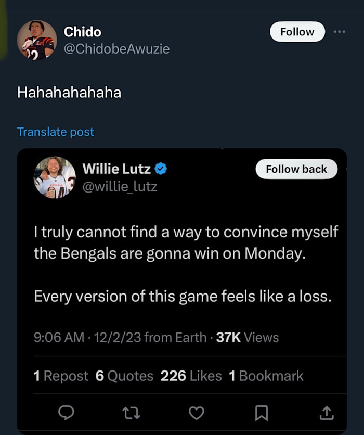The height and width of the screenshot is (435, 364).
Task: Click the Willie Lutz display name
Action: pos(116,169)
